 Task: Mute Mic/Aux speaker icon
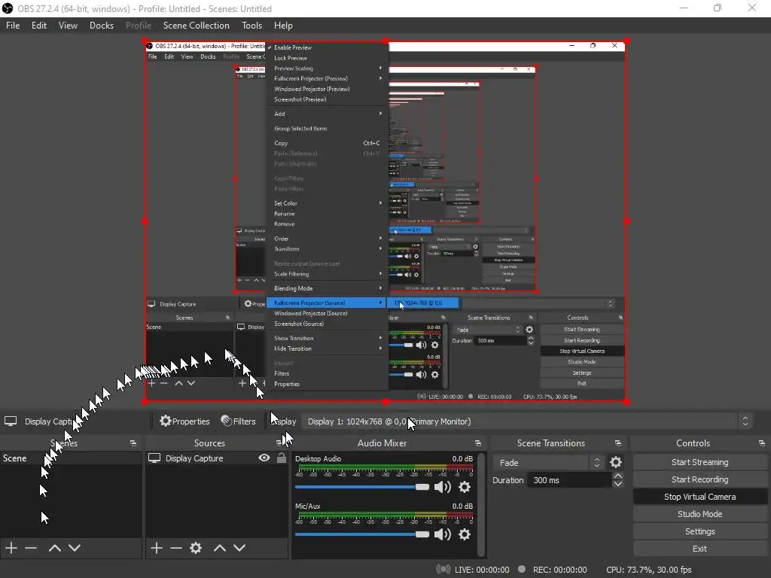(443, 534)
